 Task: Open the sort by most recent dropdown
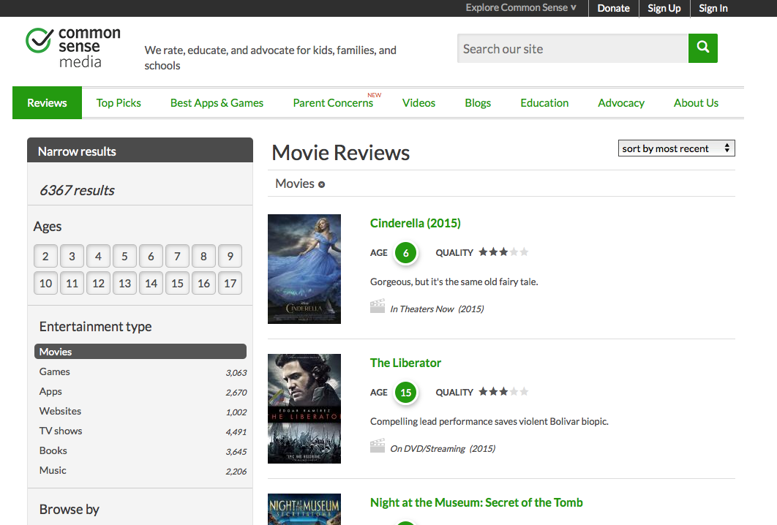click(677, 148)
